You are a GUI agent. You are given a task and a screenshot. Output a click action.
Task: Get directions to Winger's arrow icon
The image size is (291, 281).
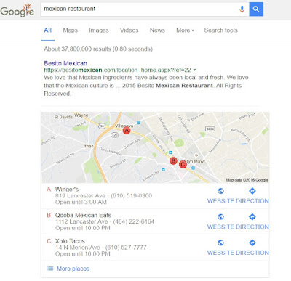(x=252, y=191)
